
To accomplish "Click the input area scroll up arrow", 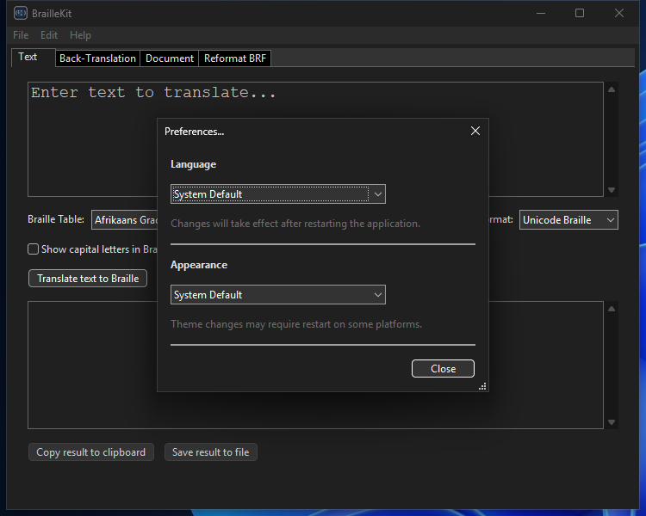I will point(612,89).
